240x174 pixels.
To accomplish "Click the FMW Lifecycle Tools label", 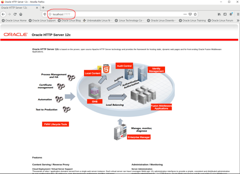I will (56, 124).
